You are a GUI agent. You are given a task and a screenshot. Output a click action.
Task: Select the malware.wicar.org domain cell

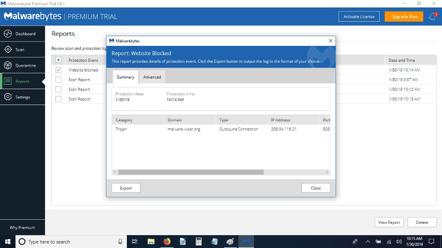184,129
